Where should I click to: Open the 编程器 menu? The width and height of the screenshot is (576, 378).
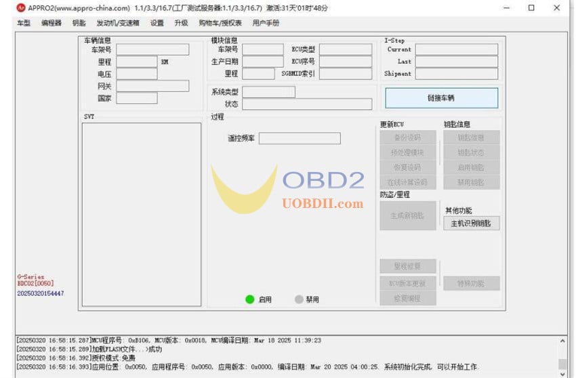[x=52, y=23]
